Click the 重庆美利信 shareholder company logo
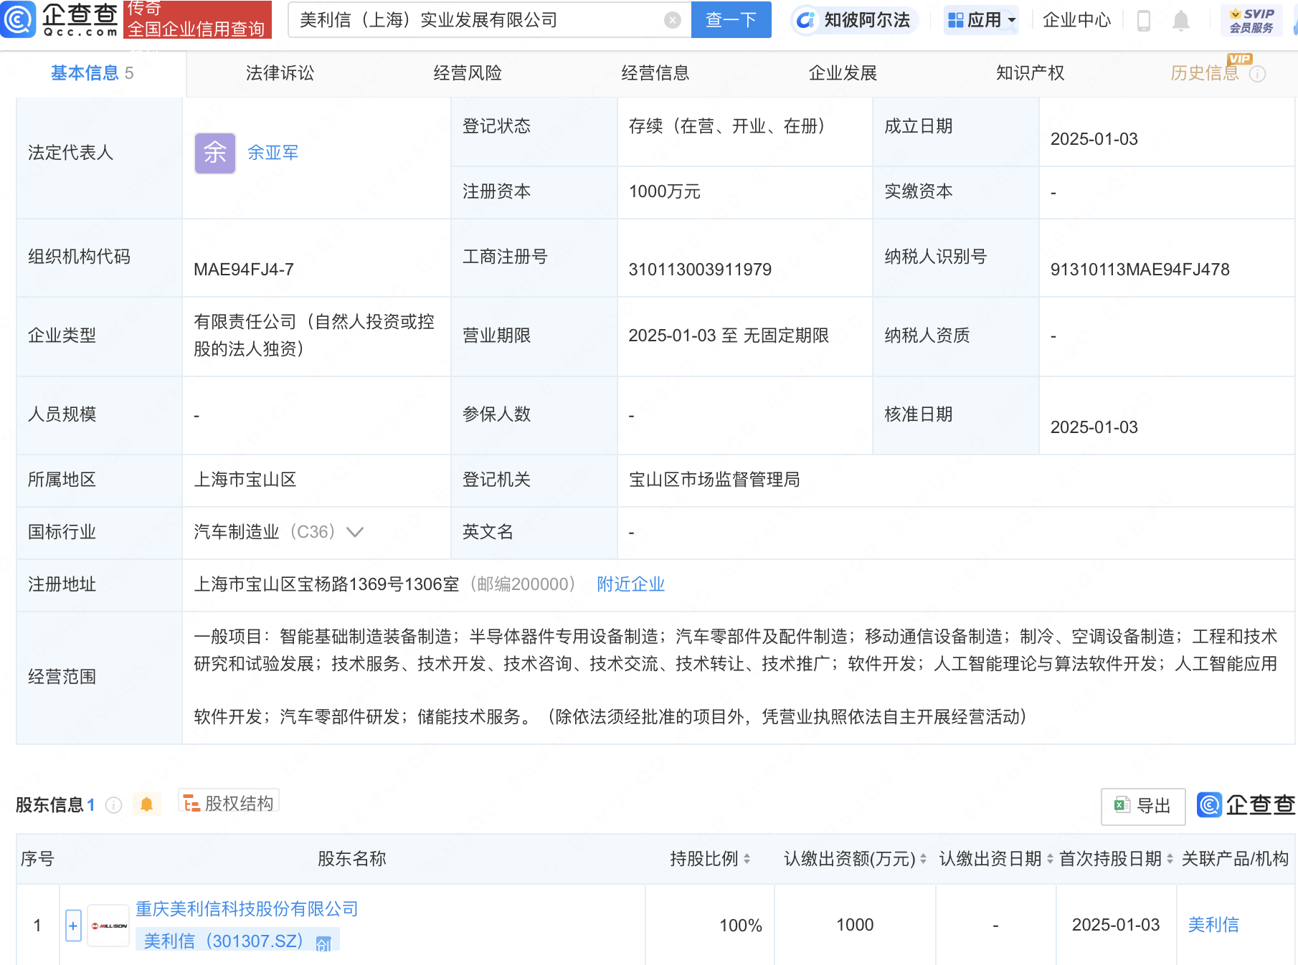This screenshot has width=1298, height=965. click(109, 926)
